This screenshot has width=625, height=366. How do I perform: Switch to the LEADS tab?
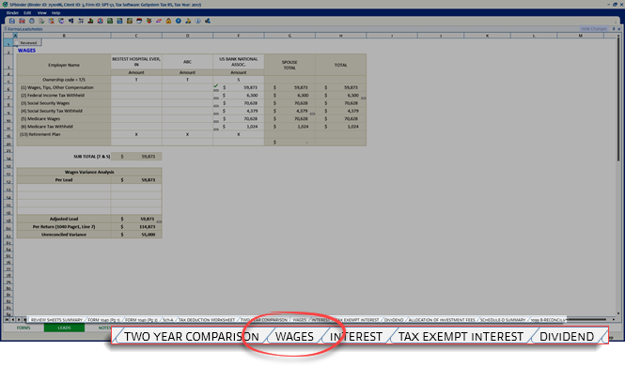(x=64, y=328)
